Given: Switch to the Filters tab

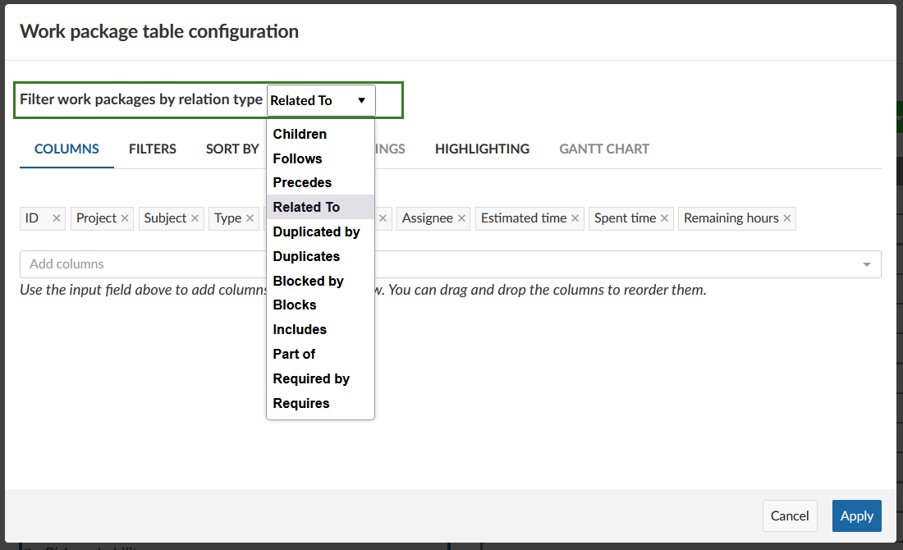Looking at the screenshot, I should click(x=153, y=149).
